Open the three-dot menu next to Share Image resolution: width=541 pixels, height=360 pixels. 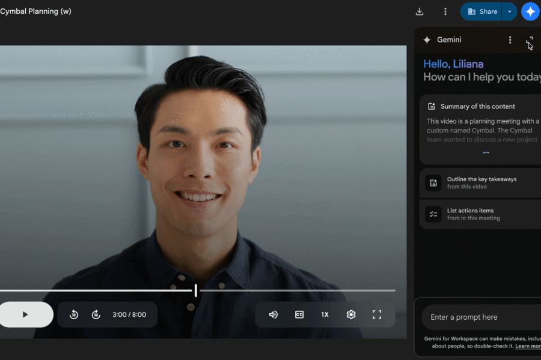coord(445,11)
